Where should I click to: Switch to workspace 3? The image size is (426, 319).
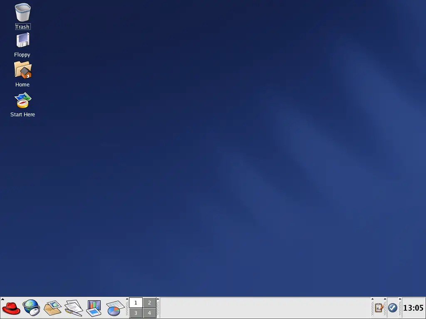136,313
